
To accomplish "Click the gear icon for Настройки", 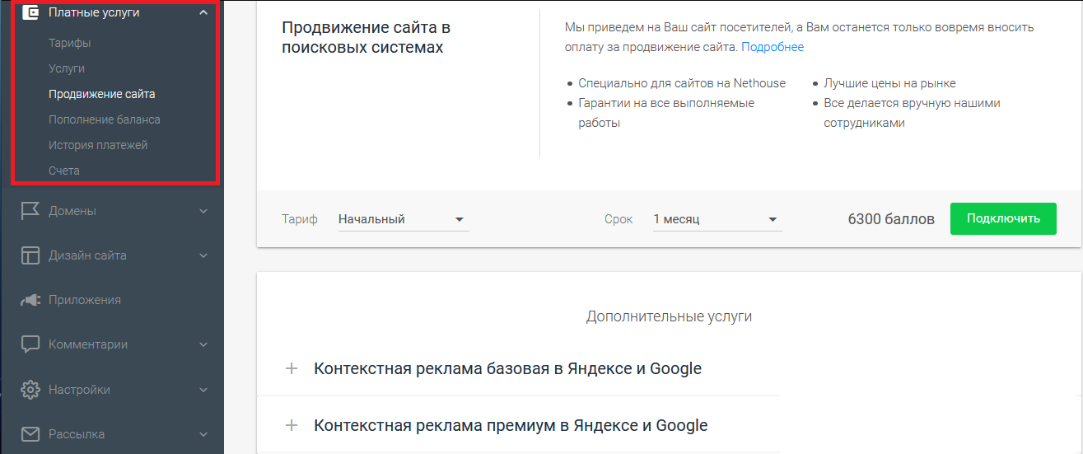I will [x=30, y=389].
